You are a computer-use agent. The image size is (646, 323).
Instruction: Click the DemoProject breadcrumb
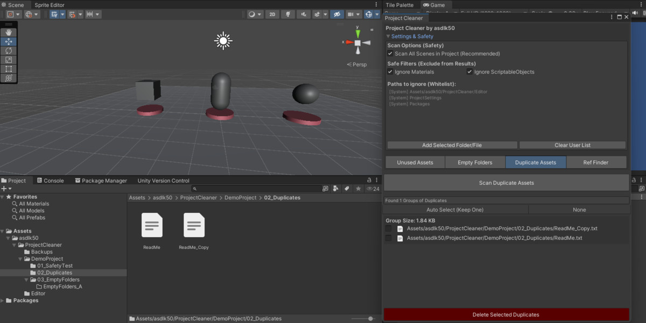tap(240, 198)
